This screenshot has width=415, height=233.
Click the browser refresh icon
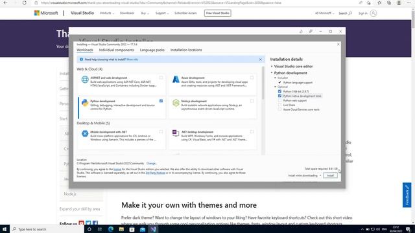point(25,3)
